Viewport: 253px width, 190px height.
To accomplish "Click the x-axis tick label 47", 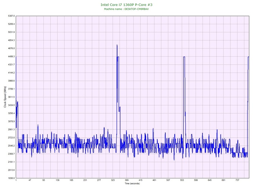I will click(30, 180).
